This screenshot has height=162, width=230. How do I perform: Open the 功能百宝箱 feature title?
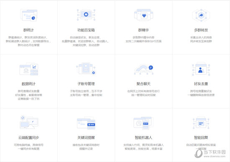[x=86, y=30]
